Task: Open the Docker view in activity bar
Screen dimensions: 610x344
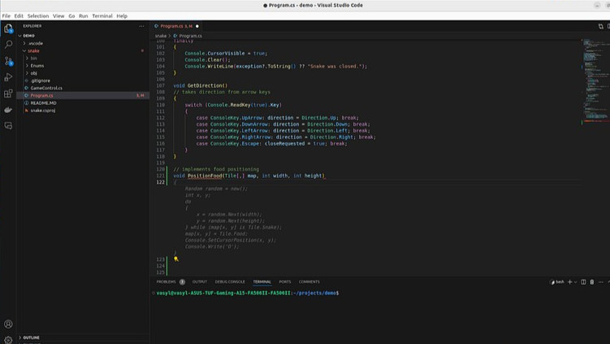Action: pos(8,110)
